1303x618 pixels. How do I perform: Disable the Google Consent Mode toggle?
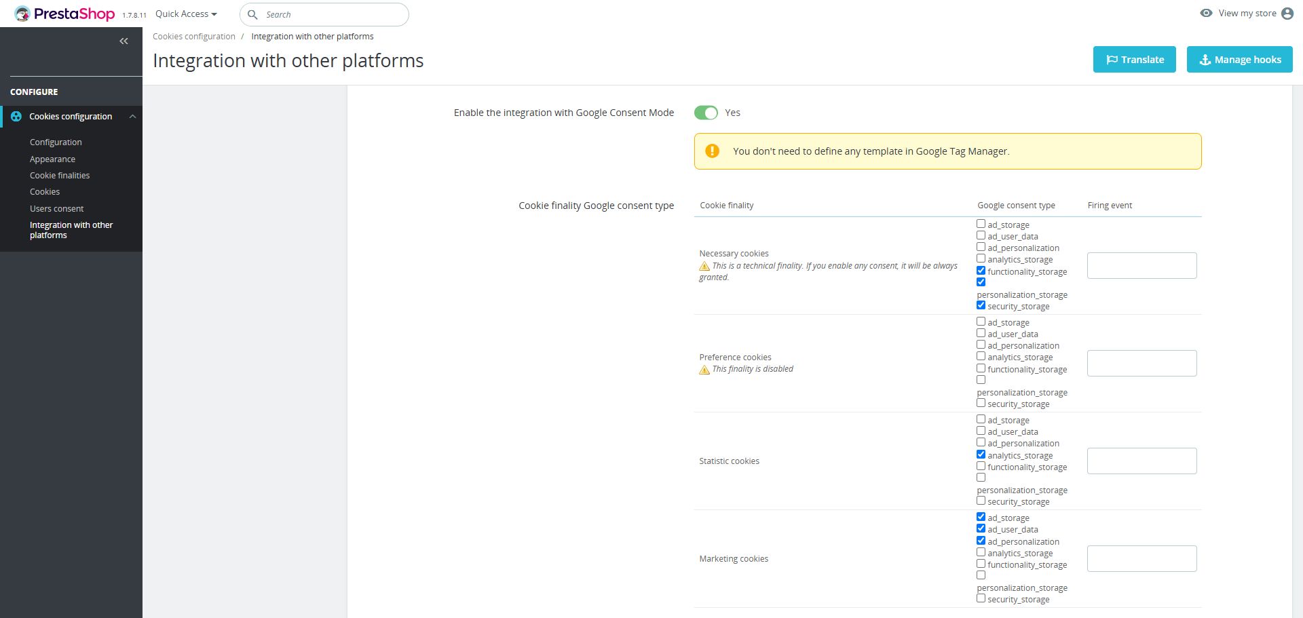coord(706,113)
